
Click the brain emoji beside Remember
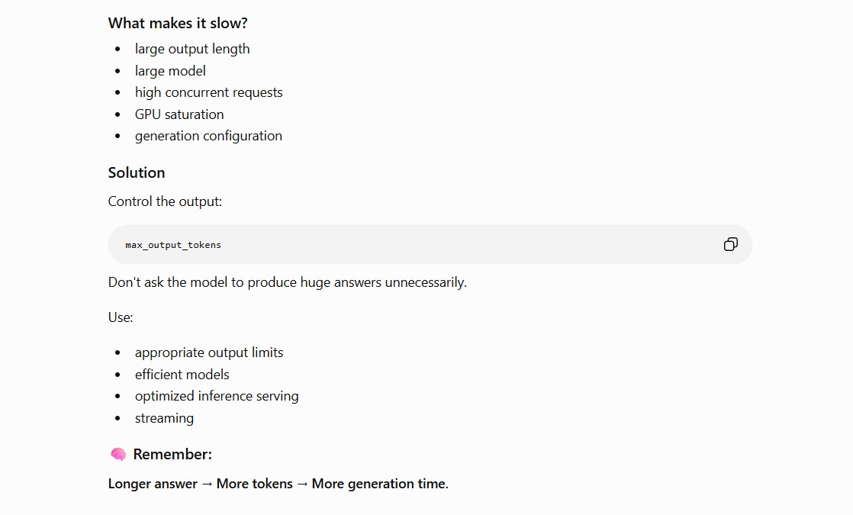click(118, 454)
